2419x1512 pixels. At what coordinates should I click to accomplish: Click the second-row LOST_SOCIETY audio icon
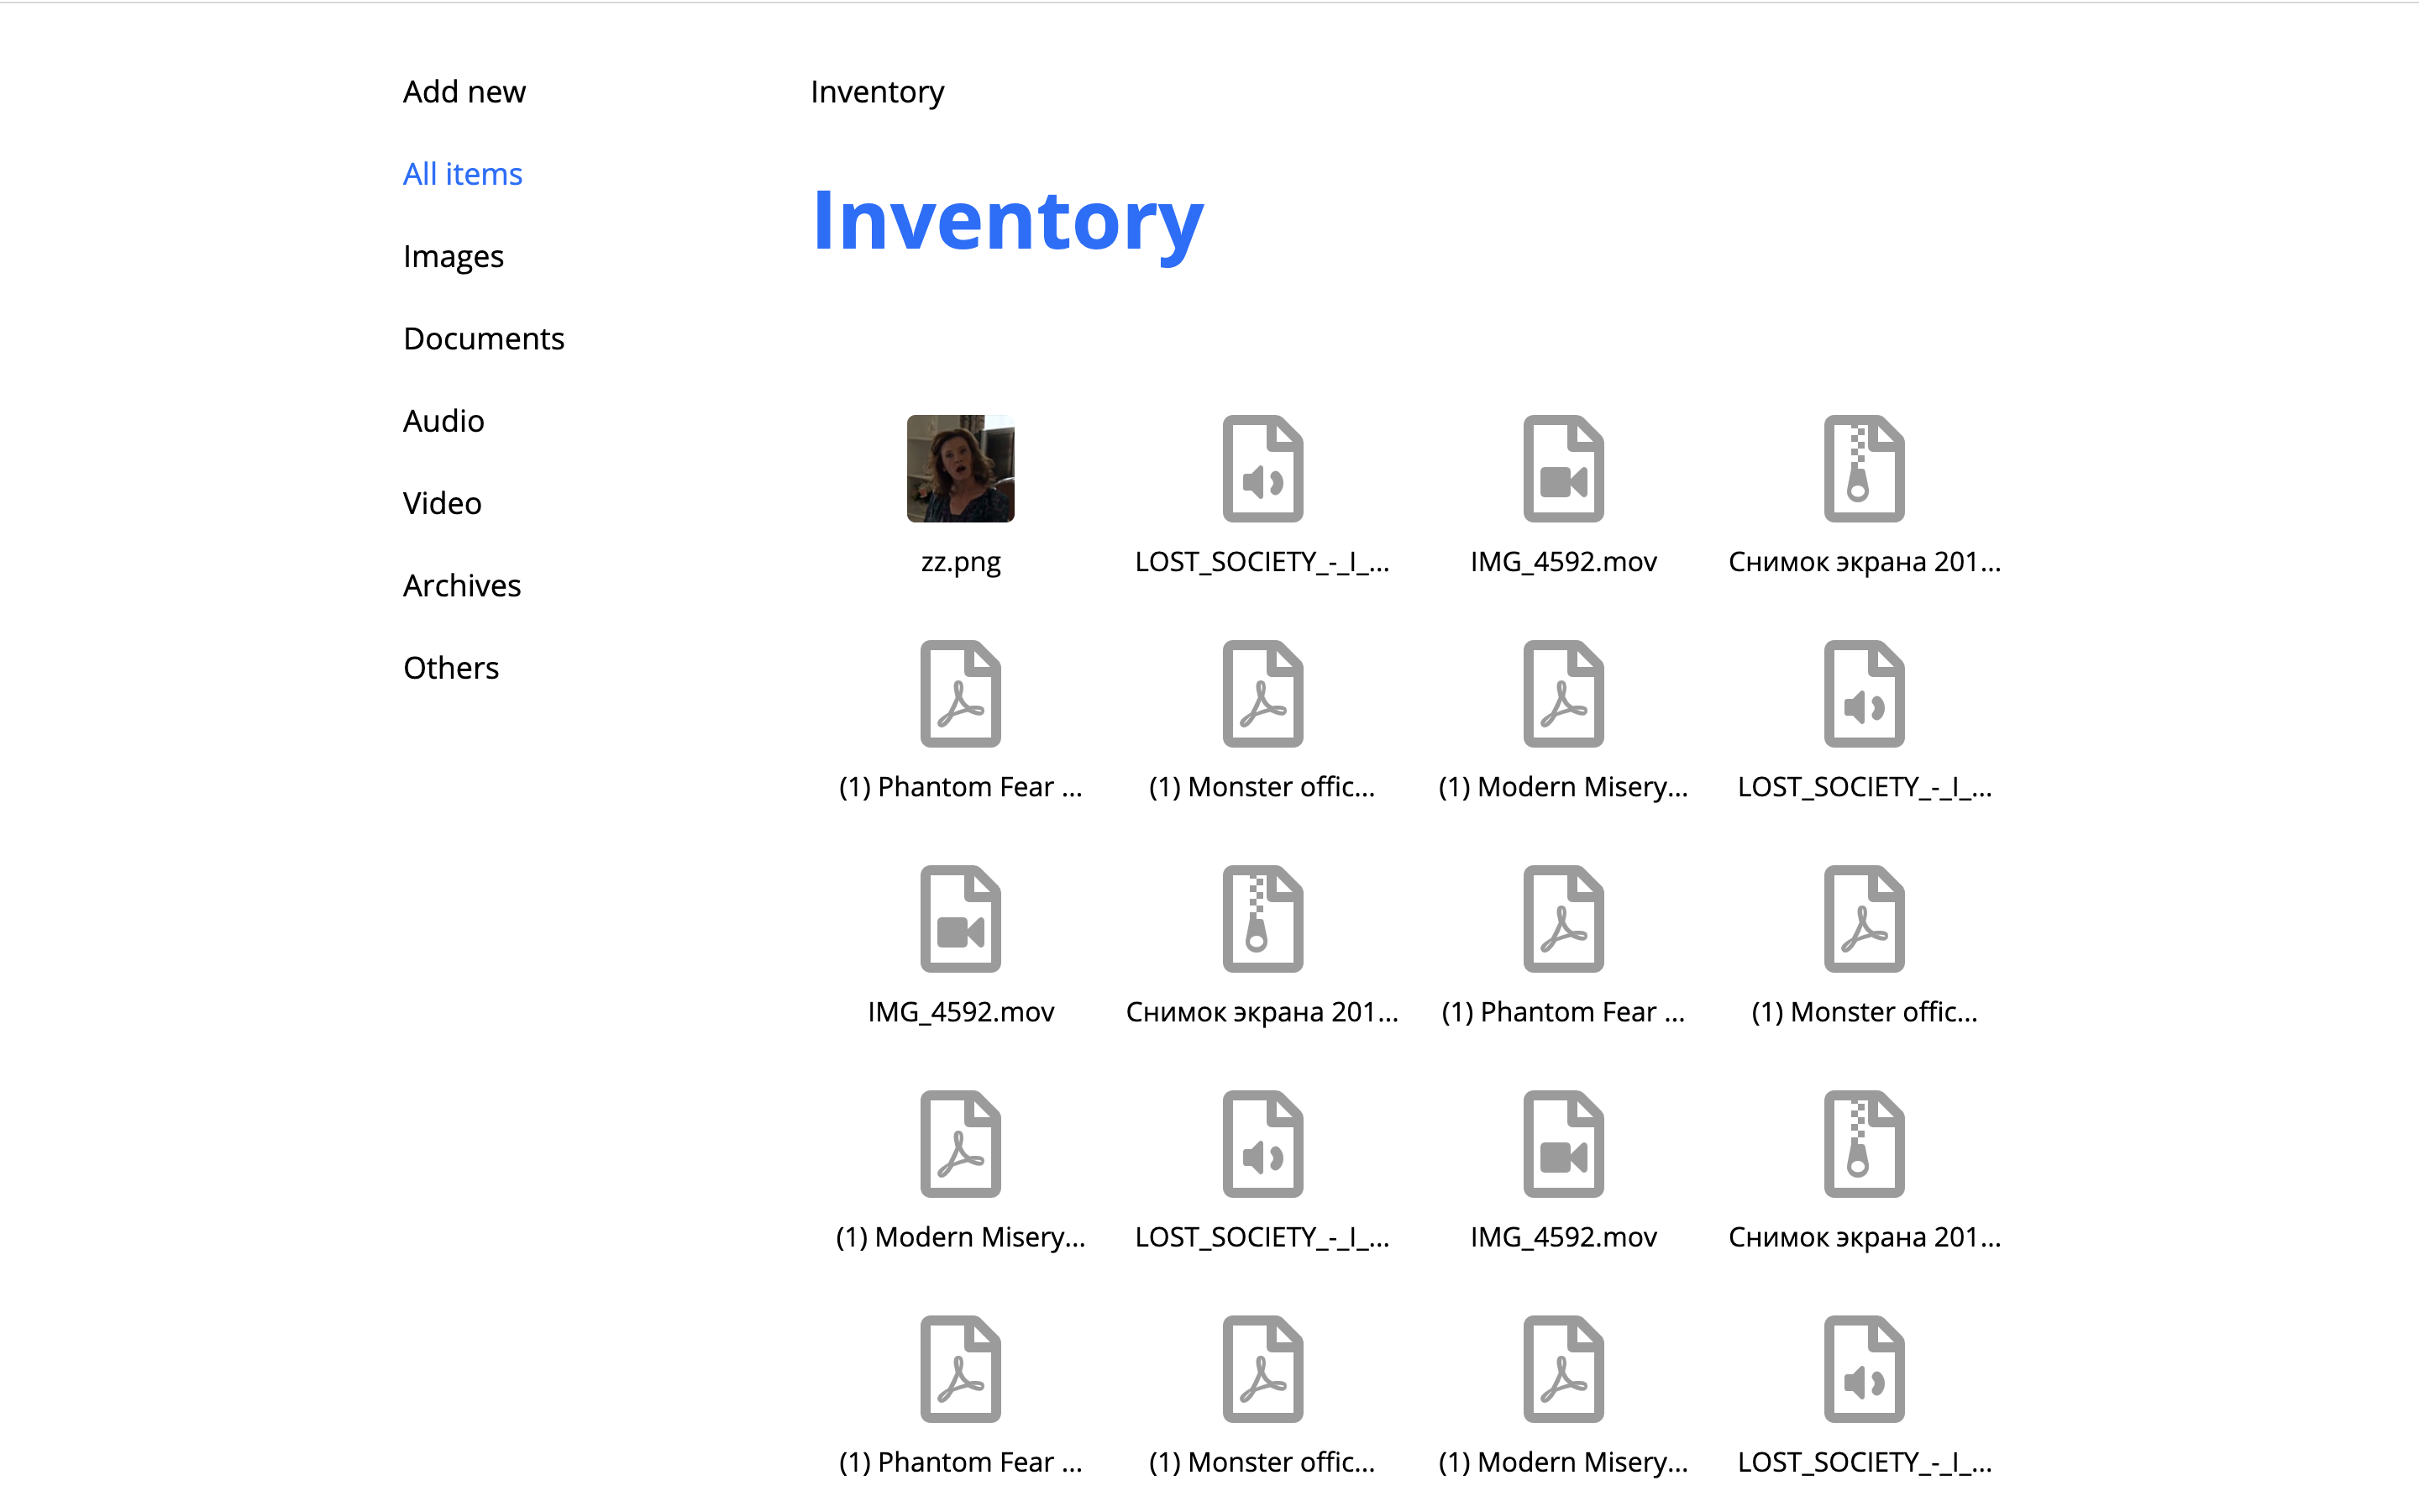click(x=1863, y=693)
